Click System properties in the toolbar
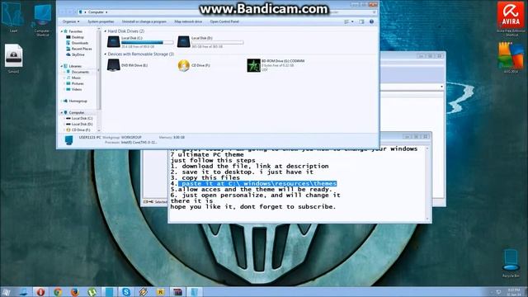528x297 pixels. (101, 21)
